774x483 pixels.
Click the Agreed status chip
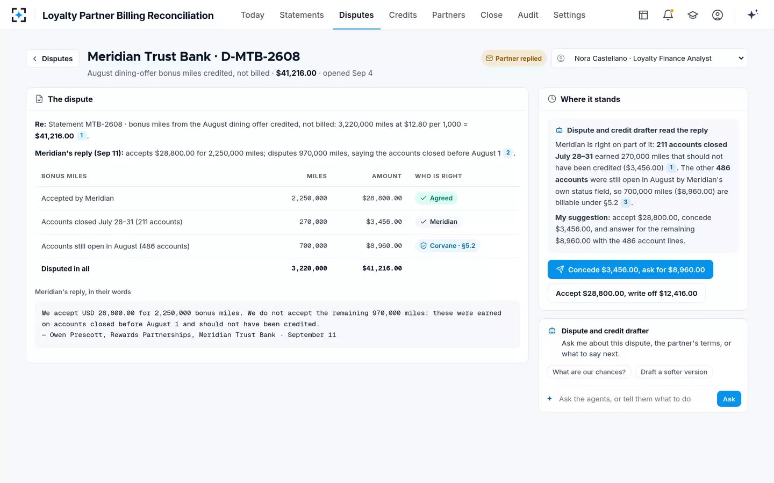click(x=436, y=198)
